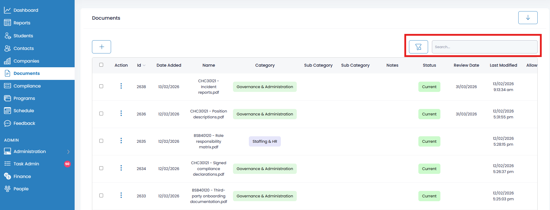Screen dimensions: 550x210
Task: Open the Compliance menu item
Action: 27,86
